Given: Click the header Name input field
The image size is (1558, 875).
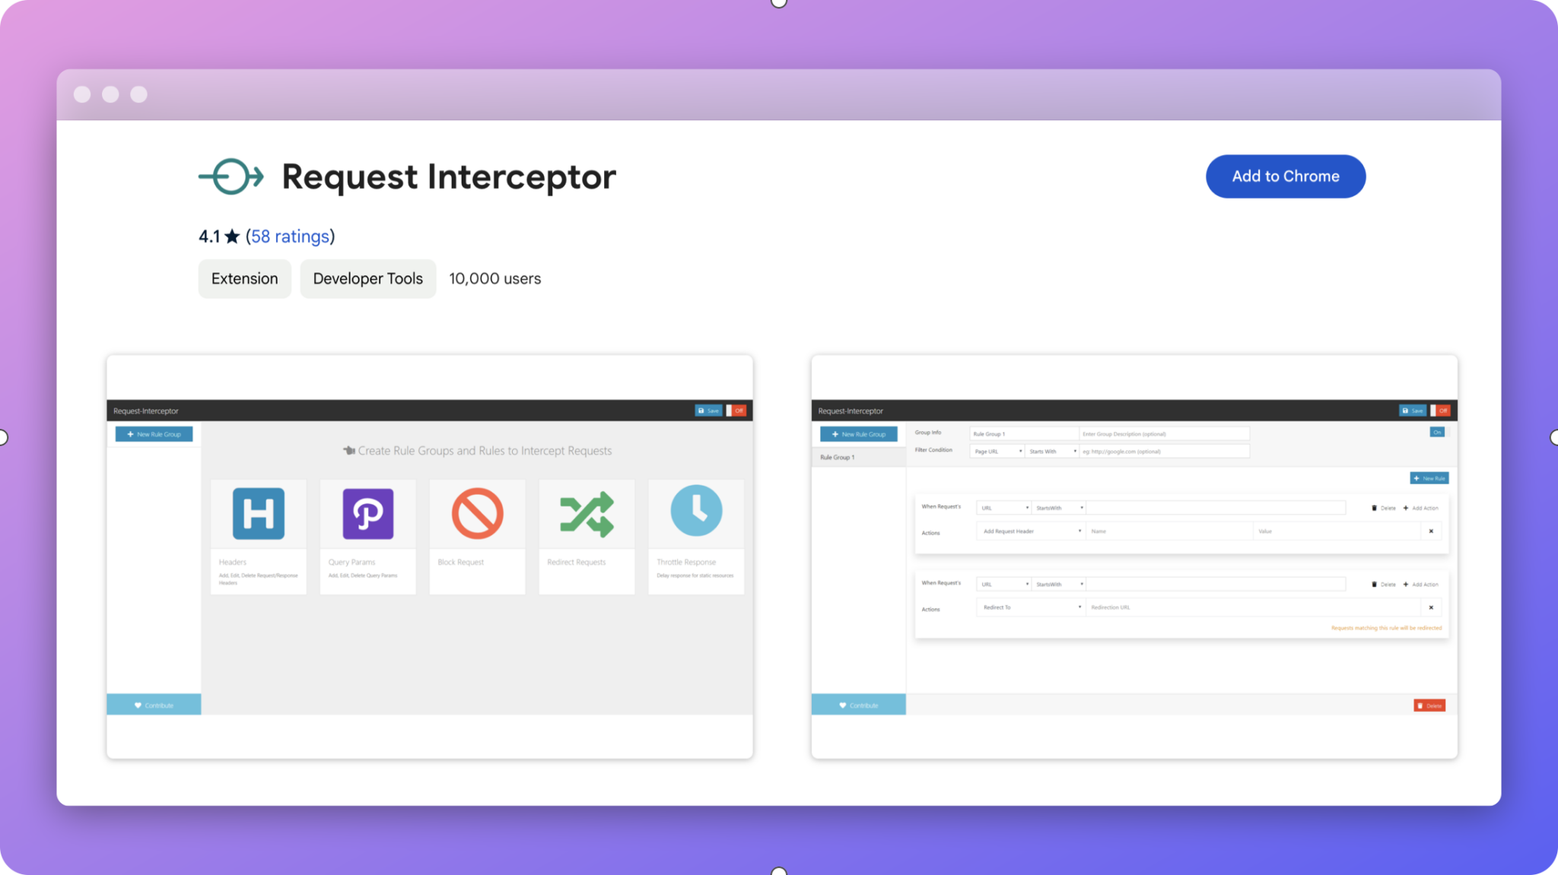Looking at the screenshot, I should pos(1169,531).
